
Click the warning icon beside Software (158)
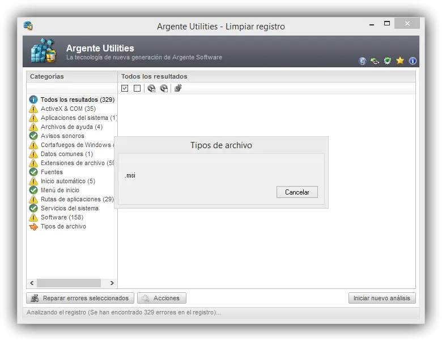point(33,217)
